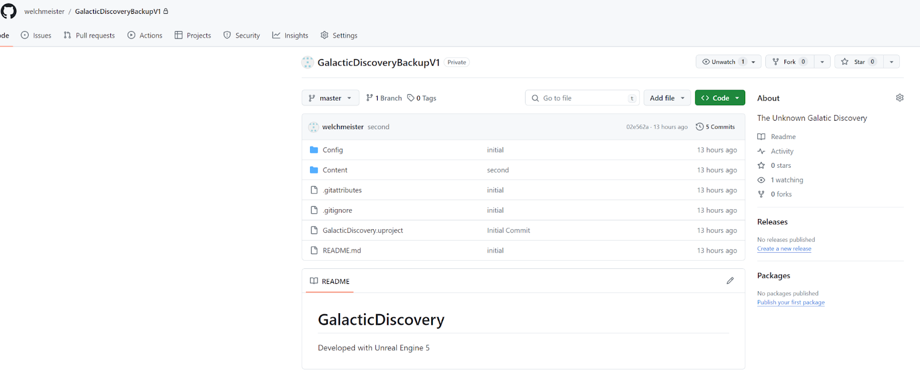The height and width of the screenshot is (385, 920).
Task: Open the 0 stars link
Action: (775, 165)
